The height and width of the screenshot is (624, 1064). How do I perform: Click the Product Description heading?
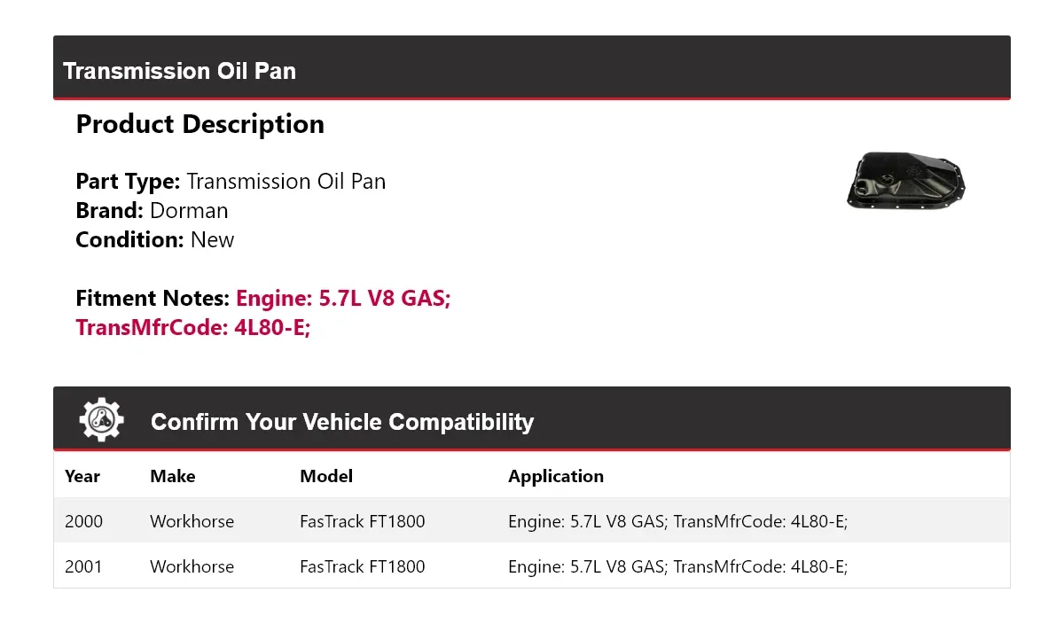coord(200,124)
